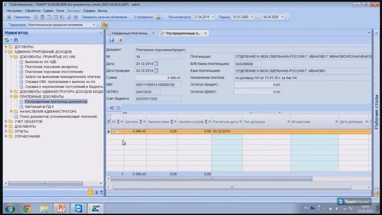
Task: Toggle the M checkbox in the highlighted row
Action: pos(117,131)
